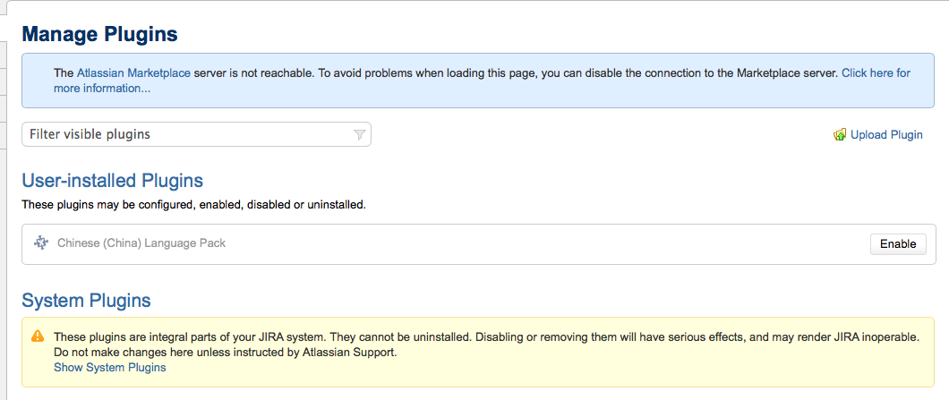This screenshot has width=949, height=400.
Task: Click the plugin puzzle icon beside Chinese Language Pack
Action: point(40,243)
